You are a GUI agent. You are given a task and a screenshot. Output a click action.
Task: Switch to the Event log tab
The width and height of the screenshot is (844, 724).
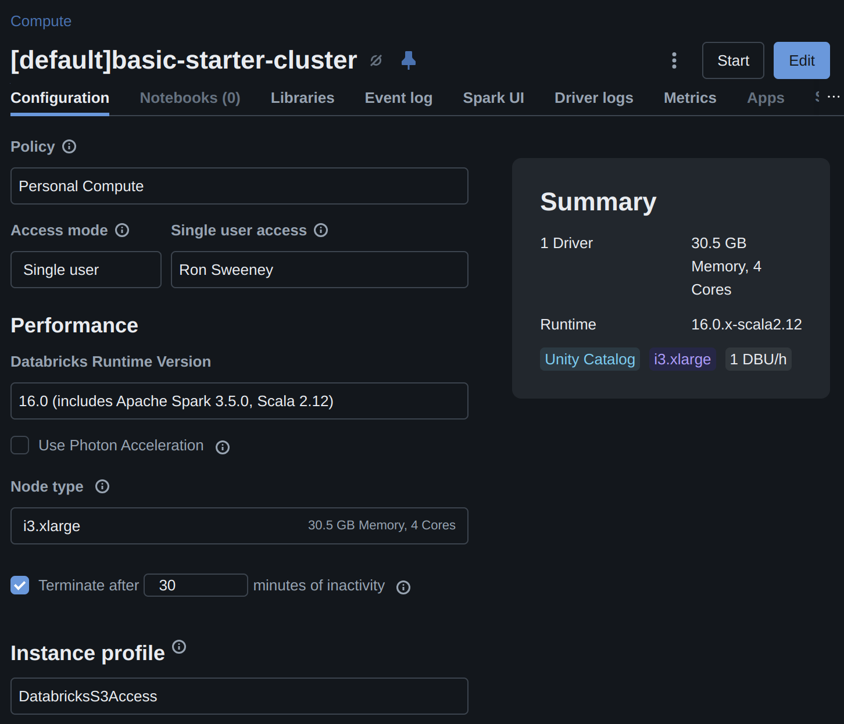[x=398, y=98]
